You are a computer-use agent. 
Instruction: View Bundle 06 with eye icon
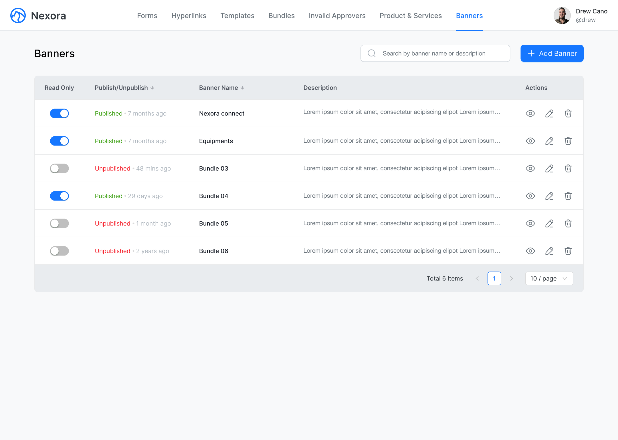[530, 251]
